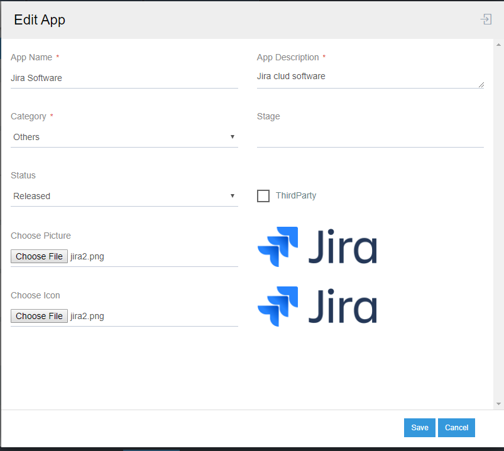Click into the empty Stage field
This screenshot has width=504, height=451.
tap(370, 138)
